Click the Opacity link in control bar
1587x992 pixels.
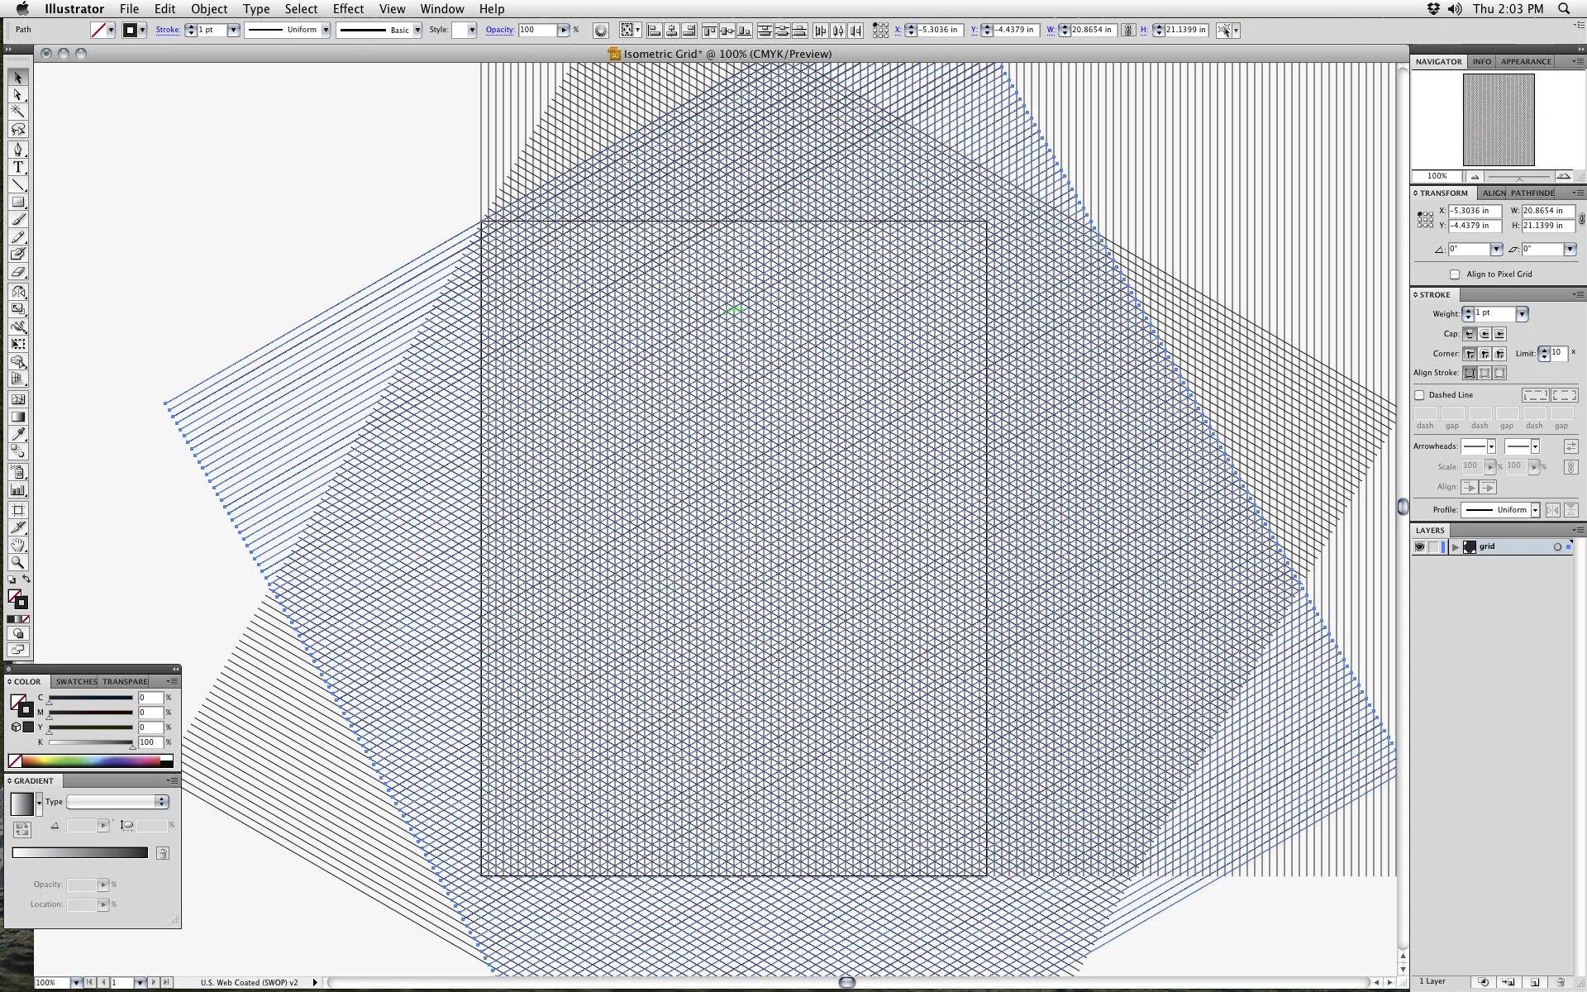point(499,30)
